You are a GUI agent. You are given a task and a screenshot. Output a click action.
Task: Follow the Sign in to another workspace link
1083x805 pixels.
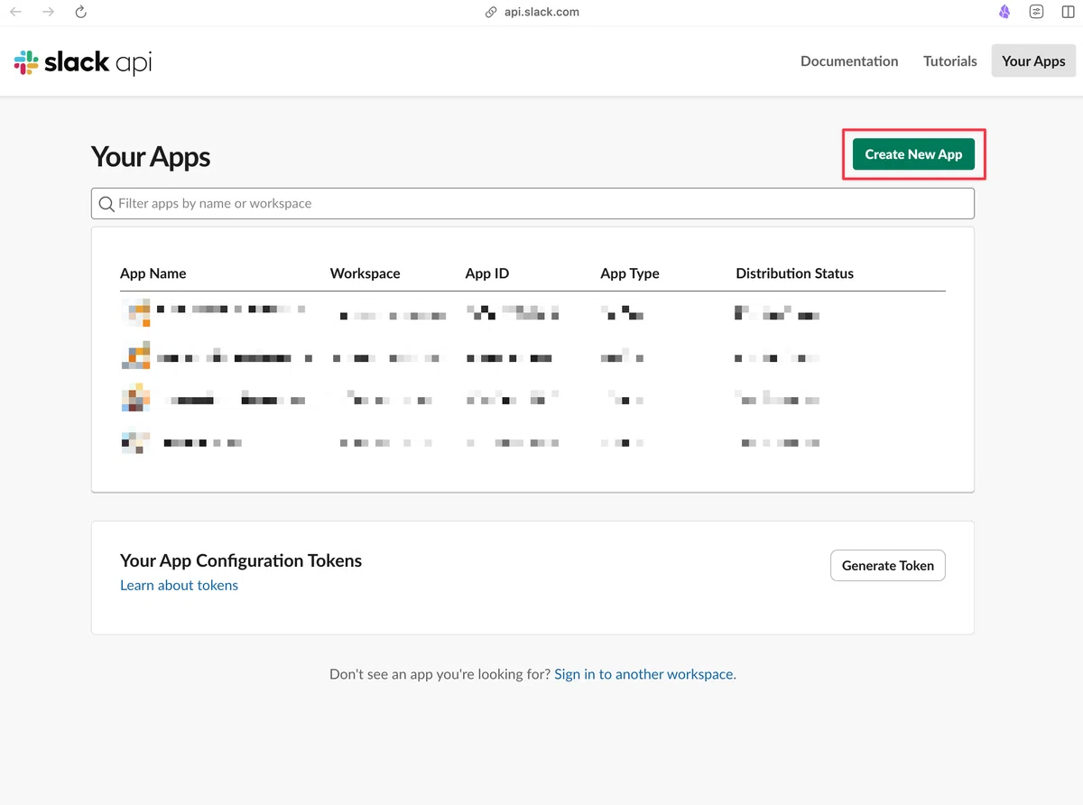pos(645,674)
